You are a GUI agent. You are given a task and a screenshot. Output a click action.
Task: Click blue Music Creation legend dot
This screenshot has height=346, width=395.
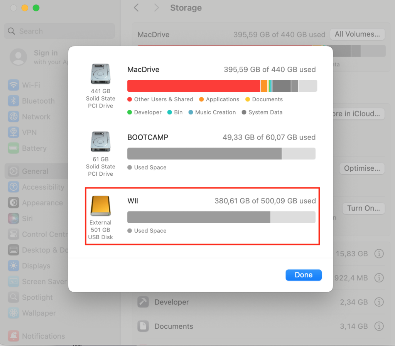tap(191, 112)
